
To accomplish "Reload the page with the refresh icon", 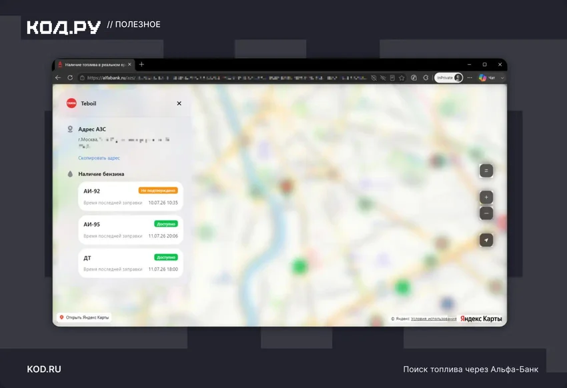I will tap(70, 78).
